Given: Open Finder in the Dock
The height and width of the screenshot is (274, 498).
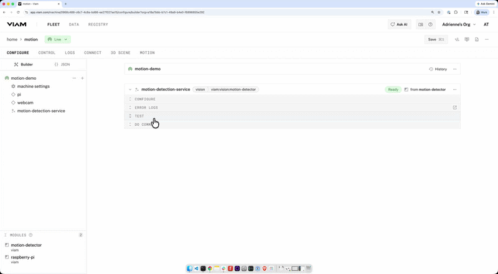Looking at the screenshot, I should click(189, 268).
